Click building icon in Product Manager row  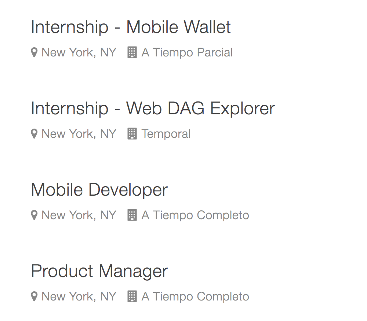click(x=132, y=297)
